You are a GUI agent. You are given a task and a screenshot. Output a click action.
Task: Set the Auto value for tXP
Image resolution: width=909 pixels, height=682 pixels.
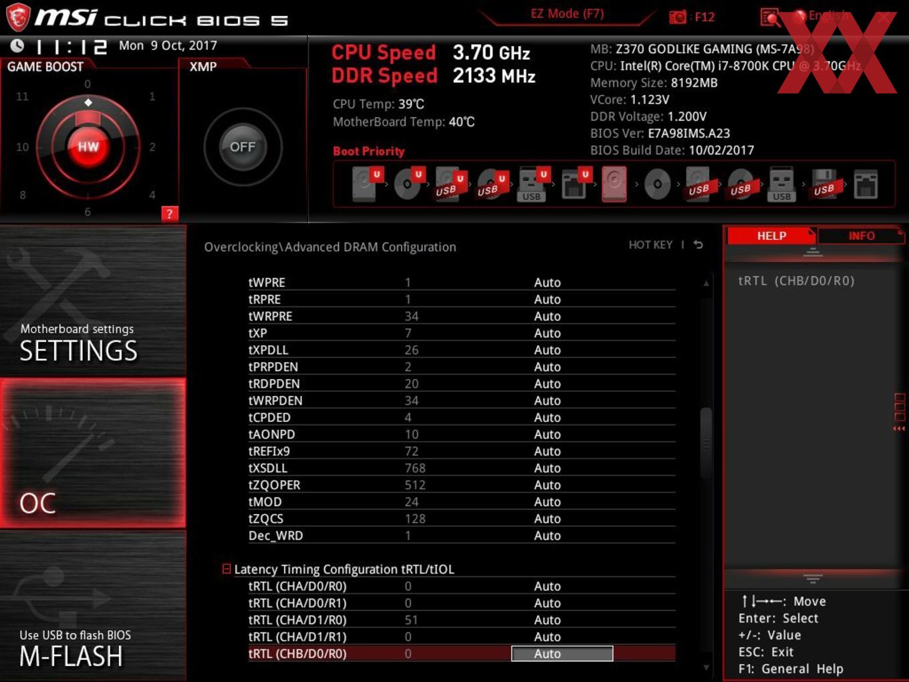point(547,333)
